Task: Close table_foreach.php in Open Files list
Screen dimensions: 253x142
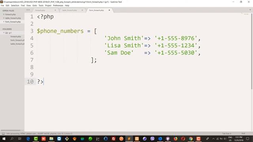Action: coord(4,18)
